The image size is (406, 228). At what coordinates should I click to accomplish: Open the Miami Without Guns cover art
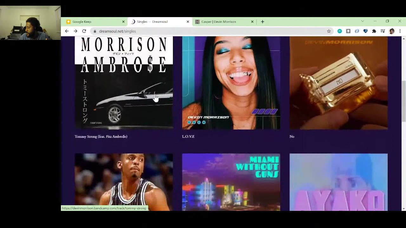[x=231, y=182]
